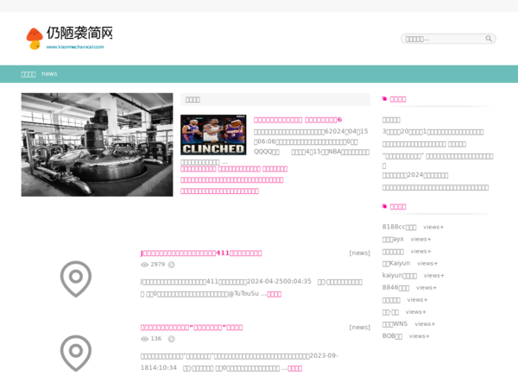Screen dimensions: 518x388
Task: Open the news menu item
Action: (49, 73)
